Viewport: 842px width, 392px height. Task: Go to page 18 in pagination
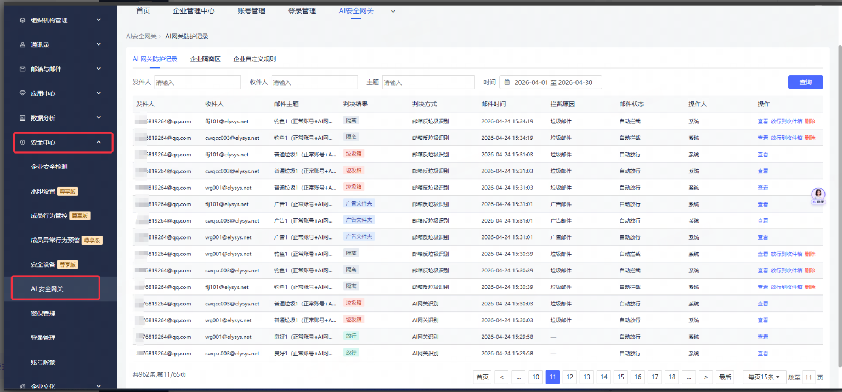(671, 377)
